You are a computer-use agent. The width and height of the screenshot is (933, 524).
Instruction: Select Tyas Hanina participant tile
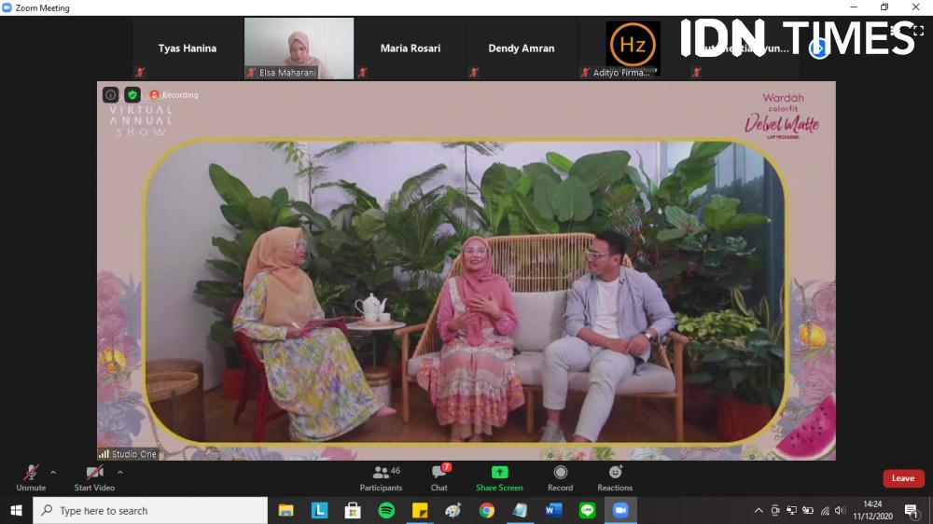pyautogui.click(x=187, y=48)
